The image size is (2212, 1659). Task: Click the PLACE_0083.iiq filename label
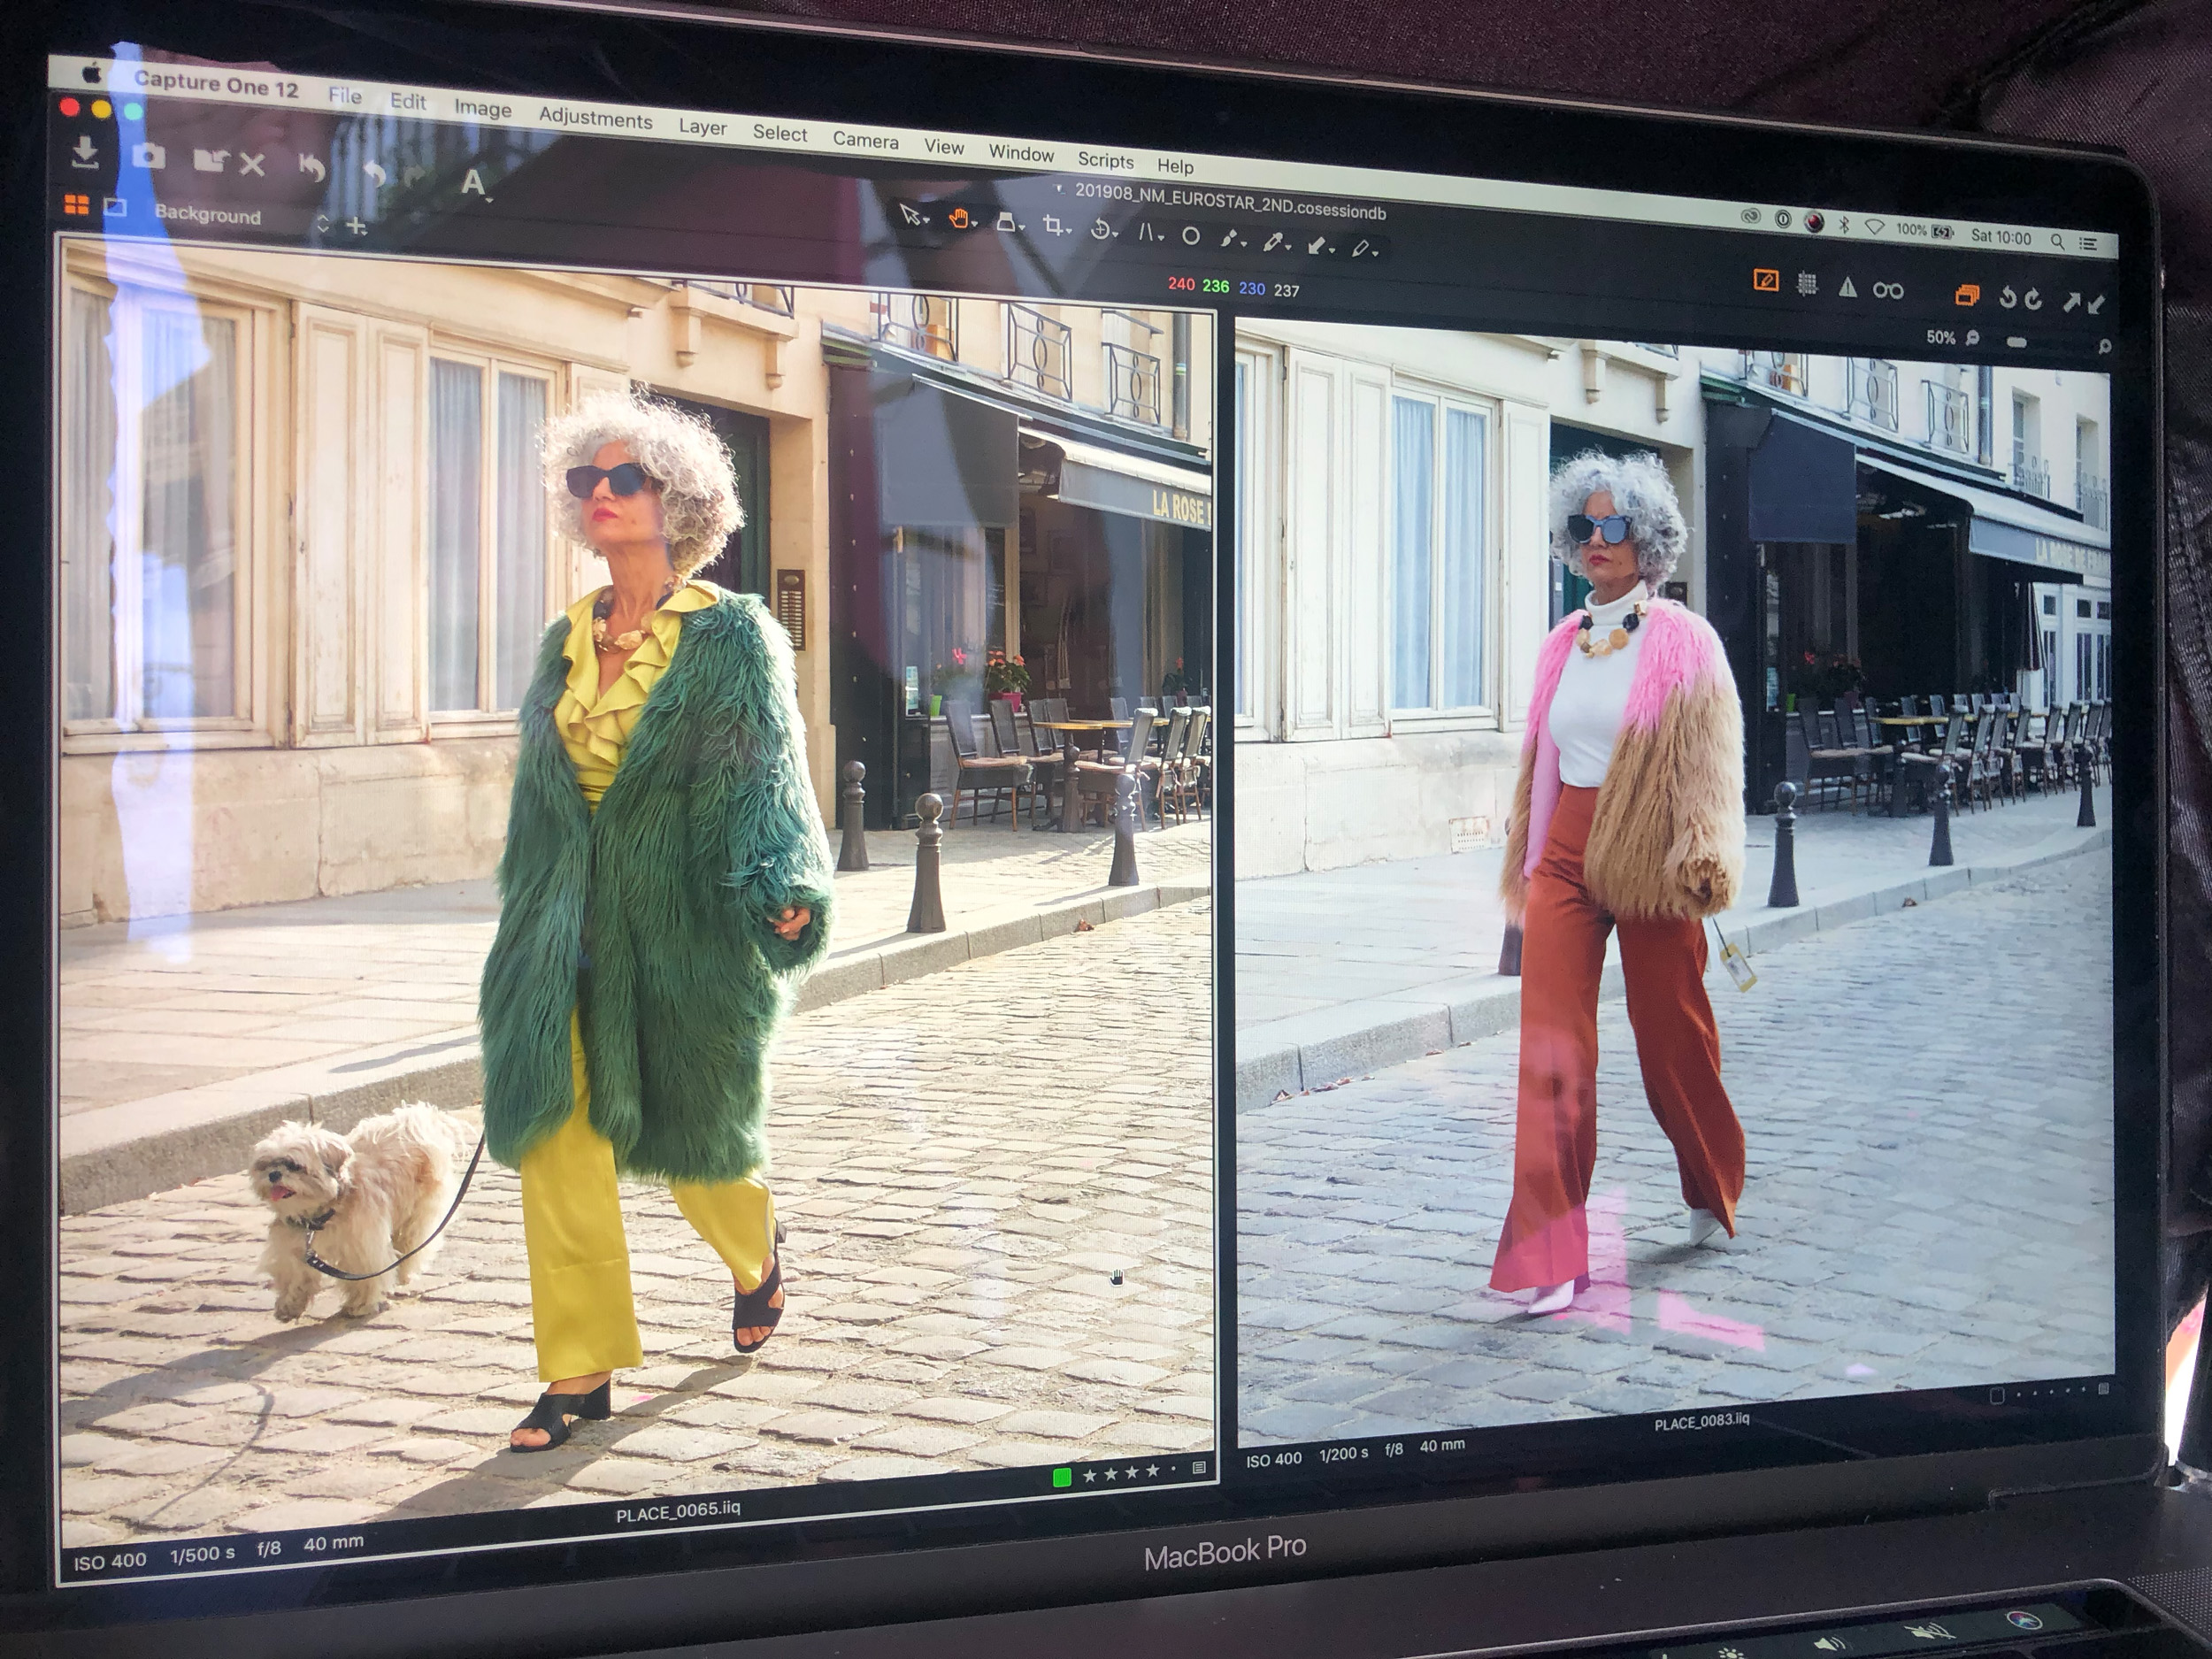pyautogui.click(x=1701, y=1422)
